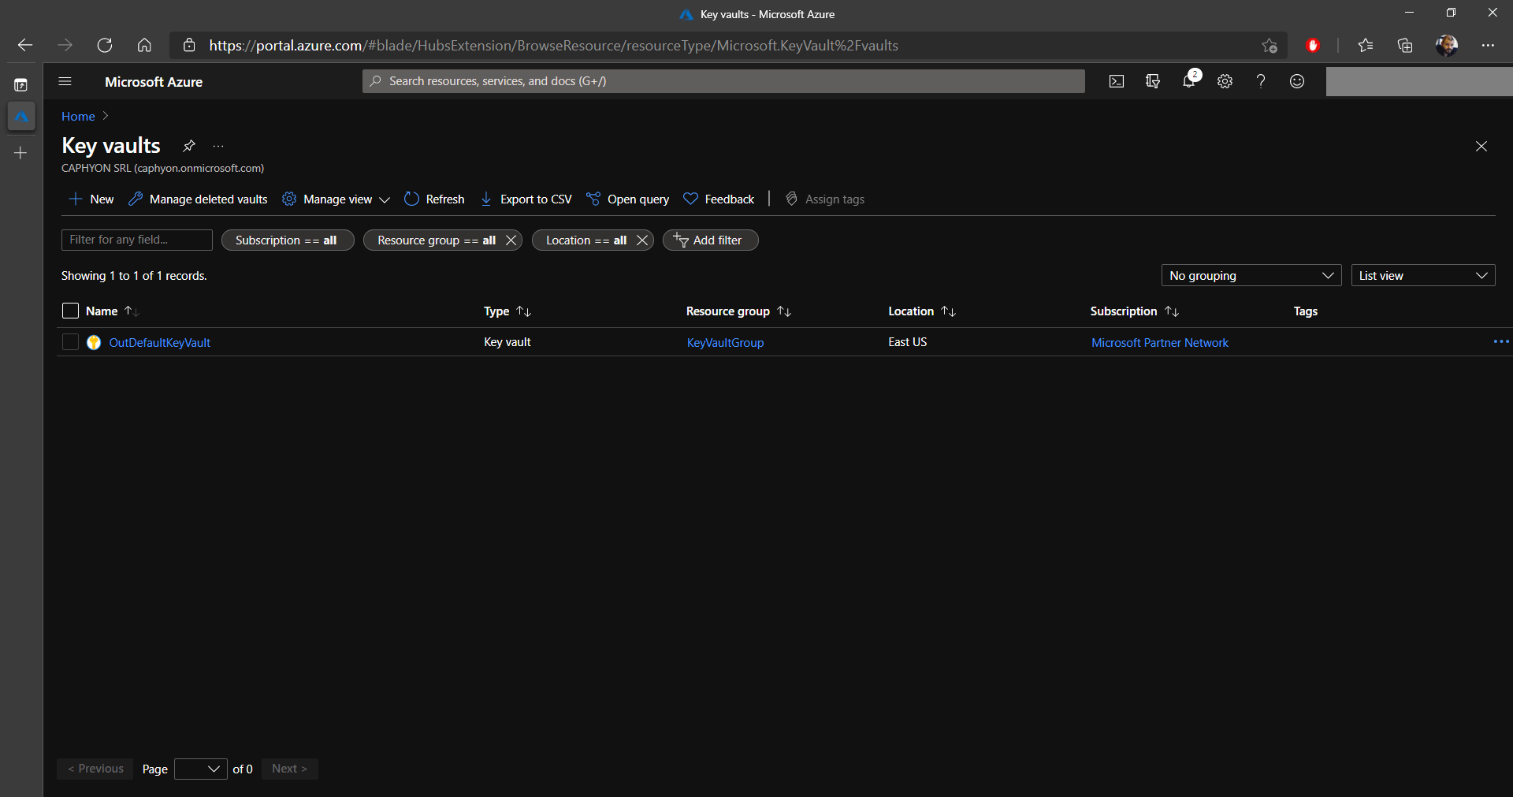Open the notifications bell
The height and width of the screenshot is (797, 1513).
point(1189,80)
